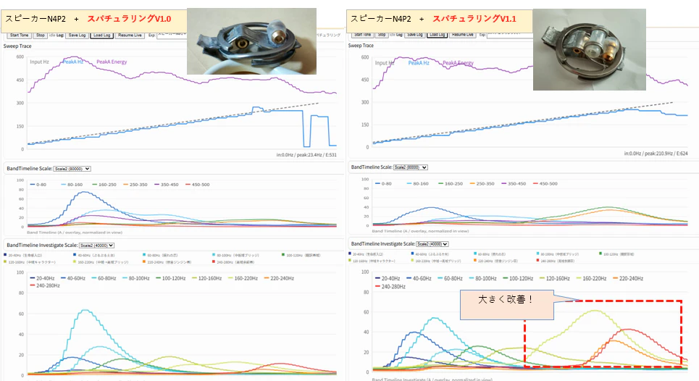Image resolution: width=699 pixels, height=381 pixels.
Task: Toggle the 80-160 band legend in V1.1 panel
Action: (417, 183)
